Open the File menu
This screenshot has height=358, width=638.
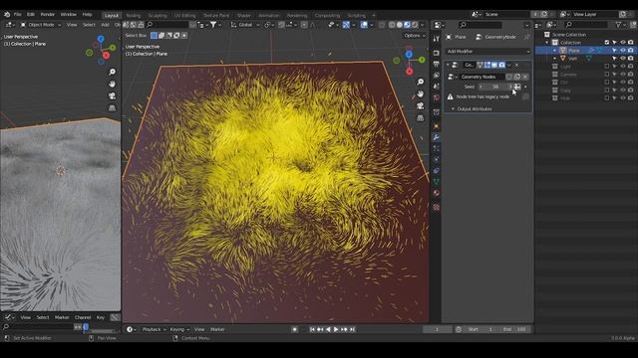click(18, 14)
